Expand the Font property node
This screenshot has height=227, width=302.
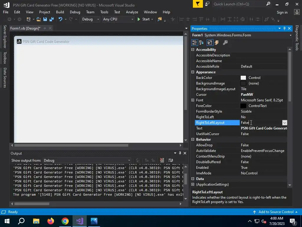[x=193, y=100]
